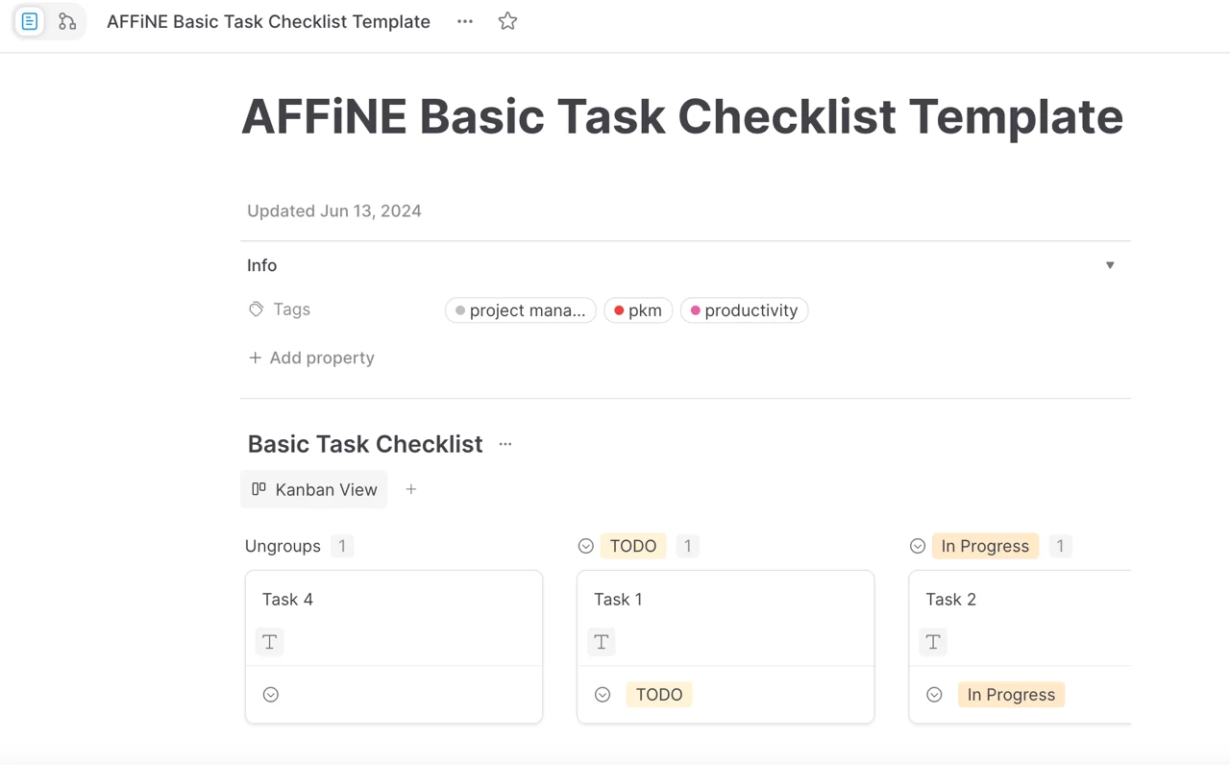Screen dimensions: 1230x765
Task: Click Add property
Action: click(311, 358)
